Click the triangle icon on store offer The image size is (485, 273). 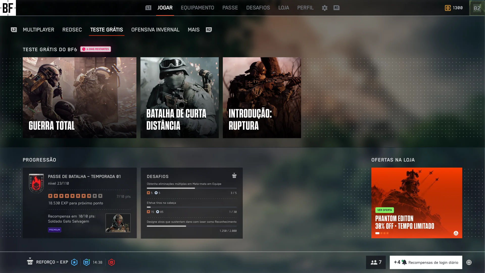(456, 233)
